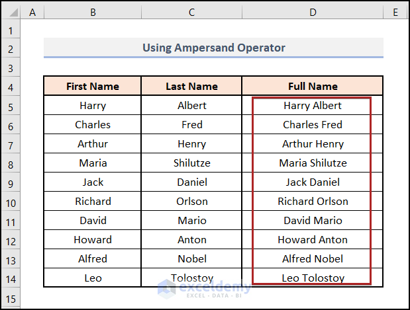Viewport: 410px width, 310px height.
Task: Select the 'Full Name' header cell
Action: (313, 87)
